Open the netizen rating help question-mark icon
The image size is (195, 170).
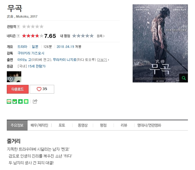click(18, 36)
